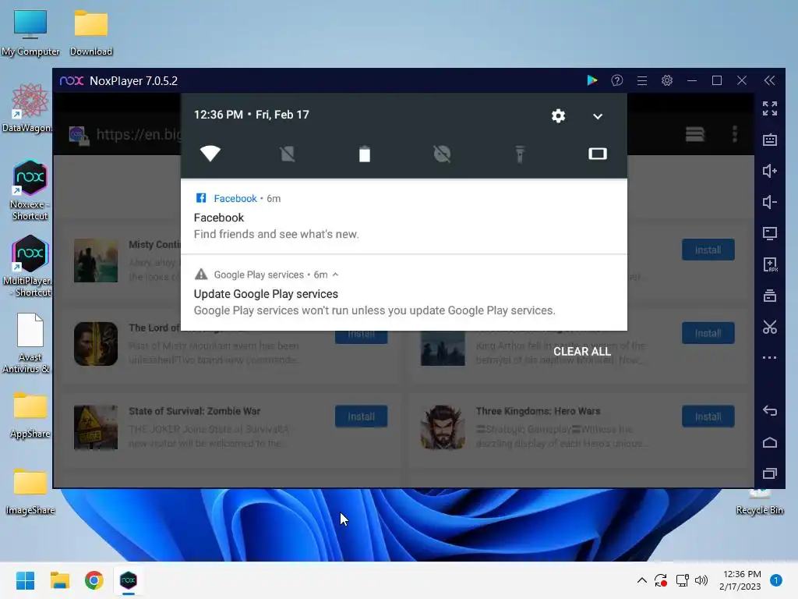Screen dimensions: 798x599
Task: Open taskbar clock showing 12:36 PM
Action: (741, 580)
